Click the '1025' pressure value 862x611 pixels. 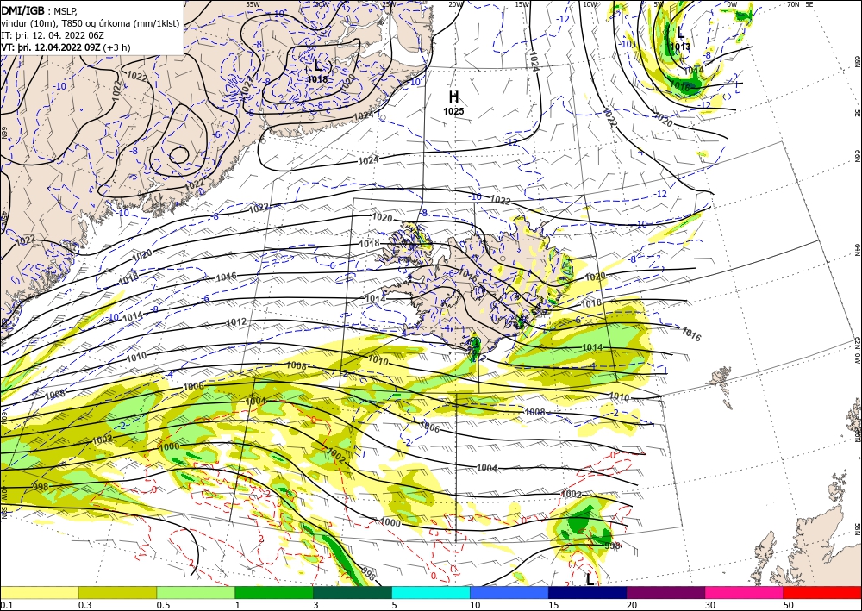click(453, 111)
